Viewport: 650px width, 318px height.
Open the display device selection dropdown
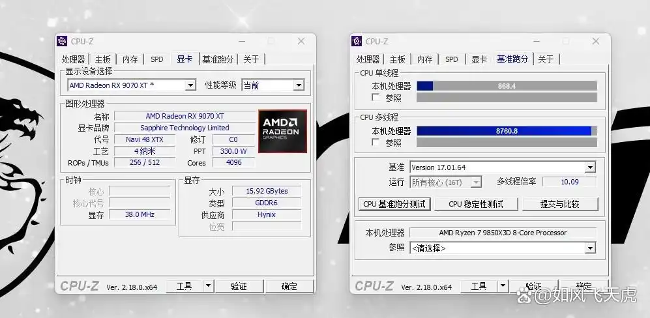pyautogui.click(x=190, y=85)
